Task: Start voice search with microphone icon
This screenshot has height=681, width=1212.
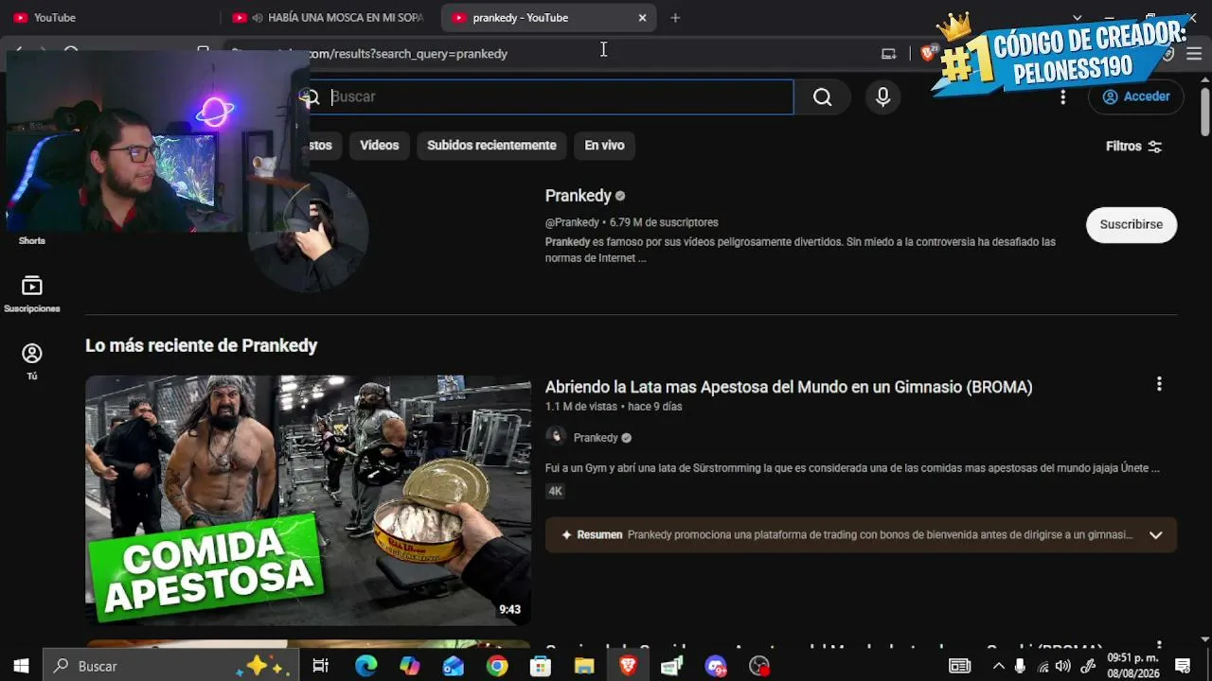Action: [882, 96]
